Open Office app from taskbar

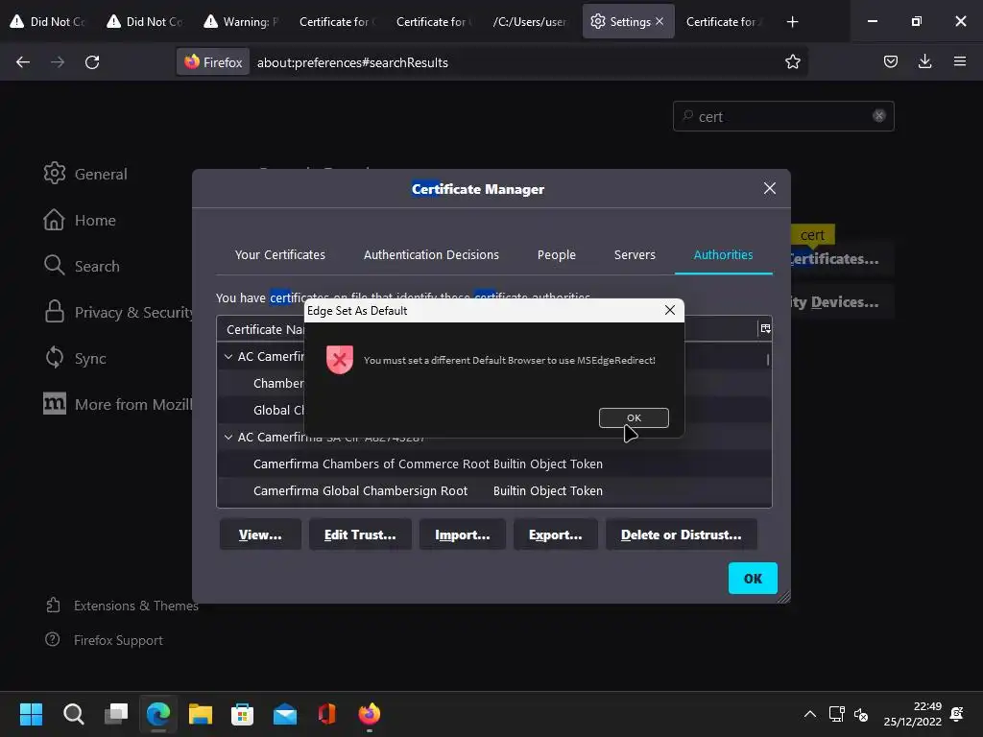[x=327, y=714]
